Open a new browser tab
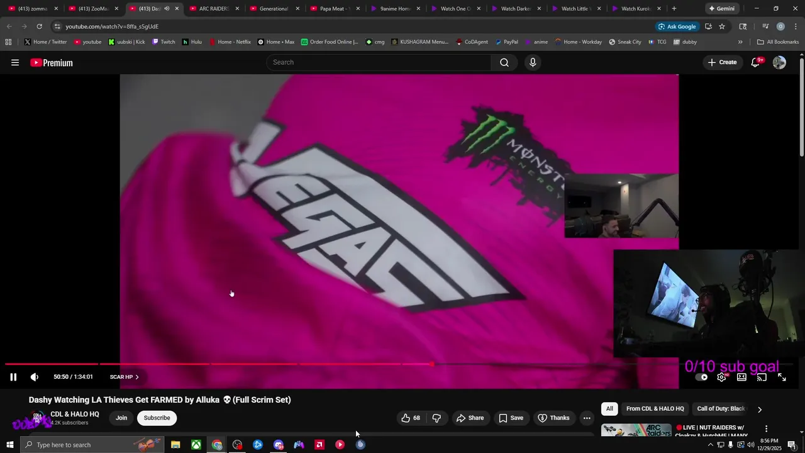Screen dimensions: 805x453 click(674, 9)
